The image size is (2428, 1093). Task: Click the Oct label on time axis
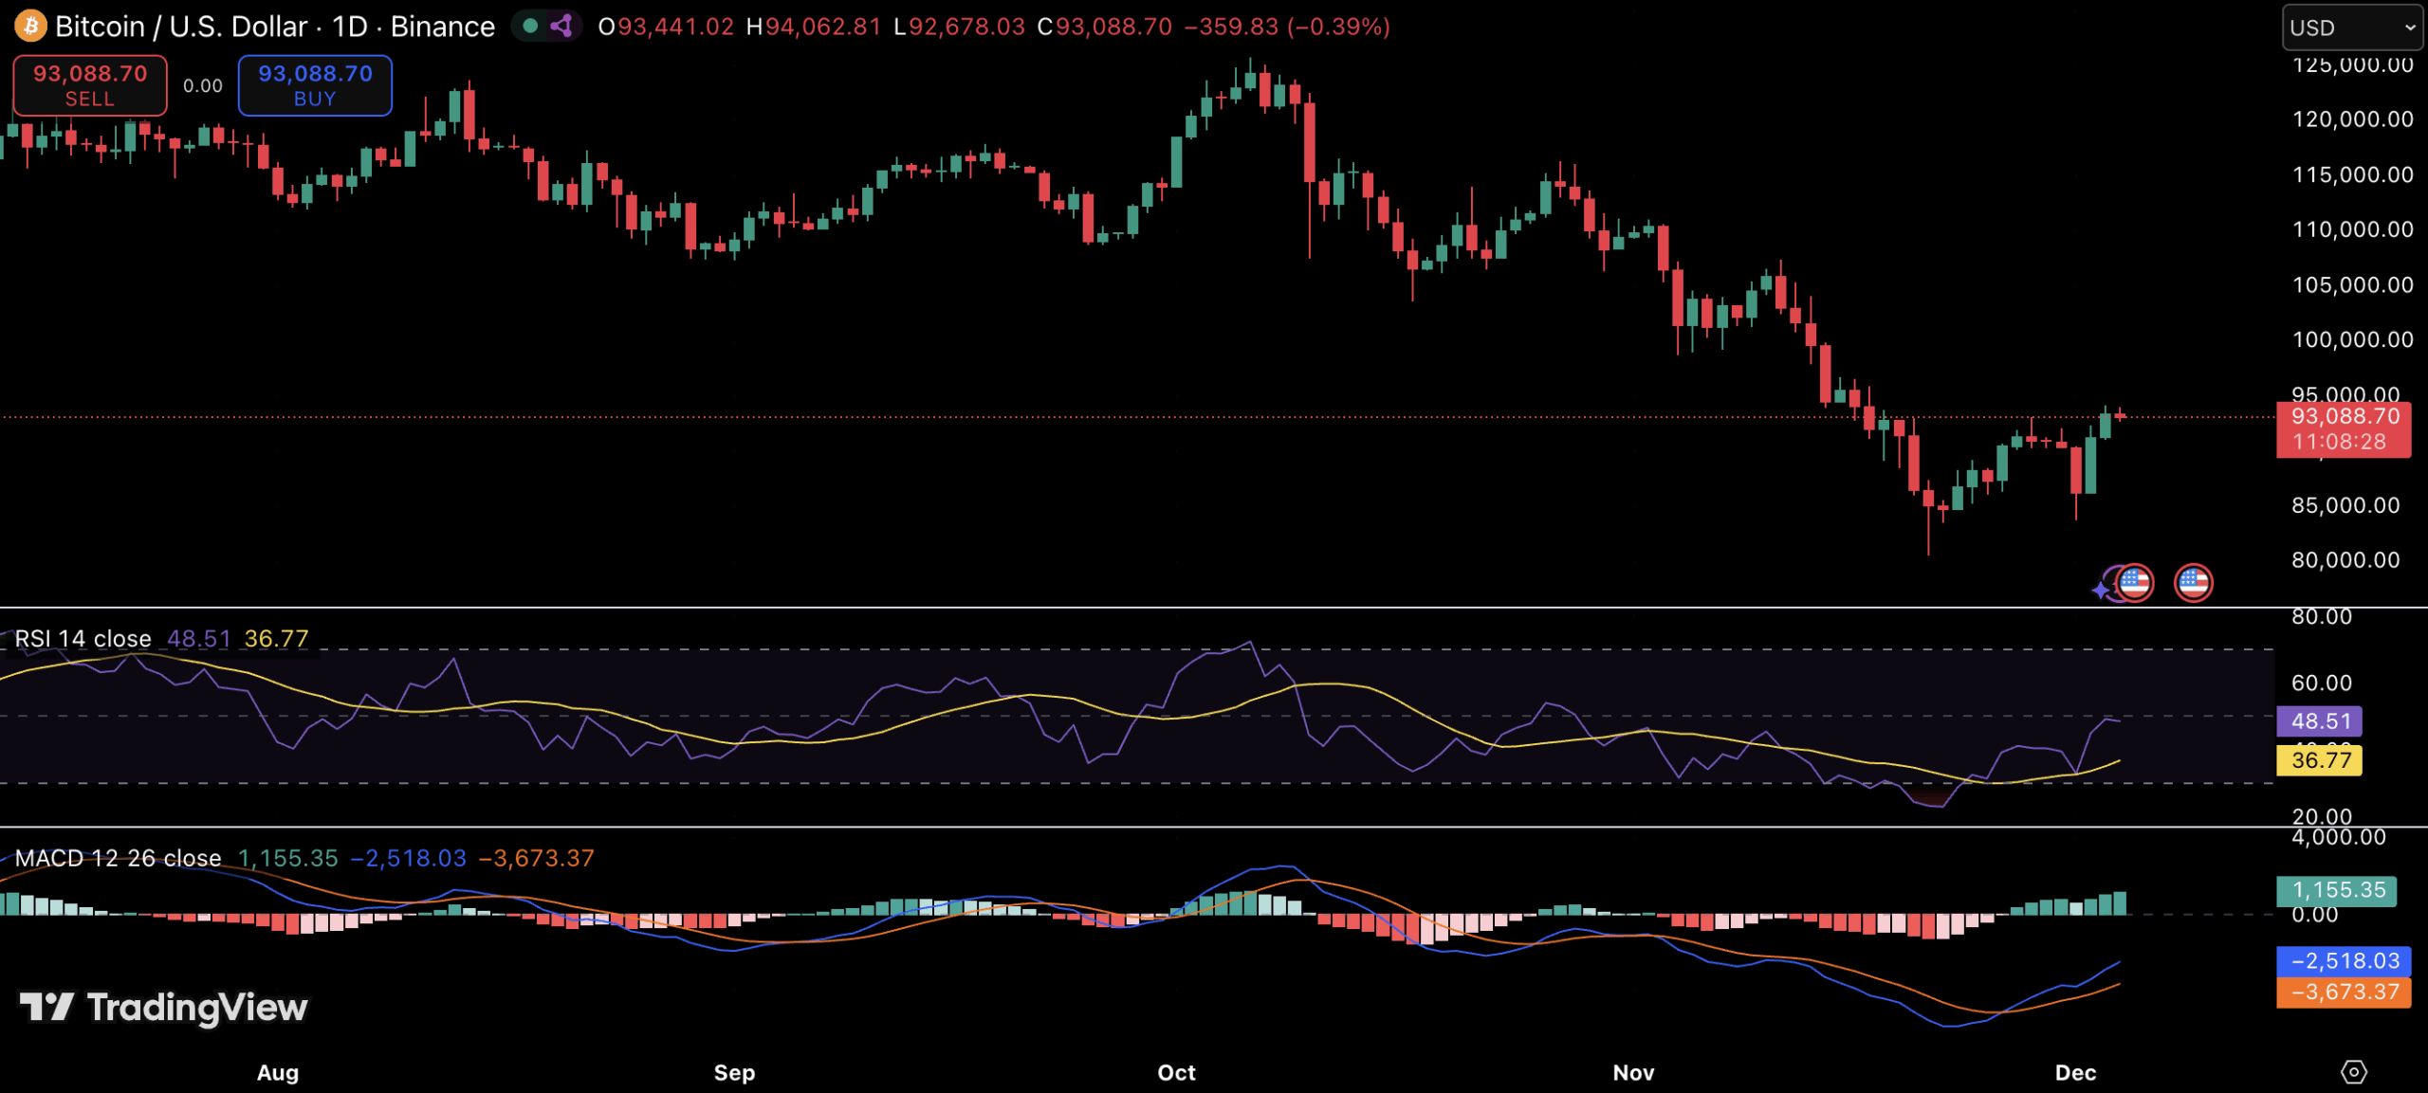click(x=1176, y=1072)
